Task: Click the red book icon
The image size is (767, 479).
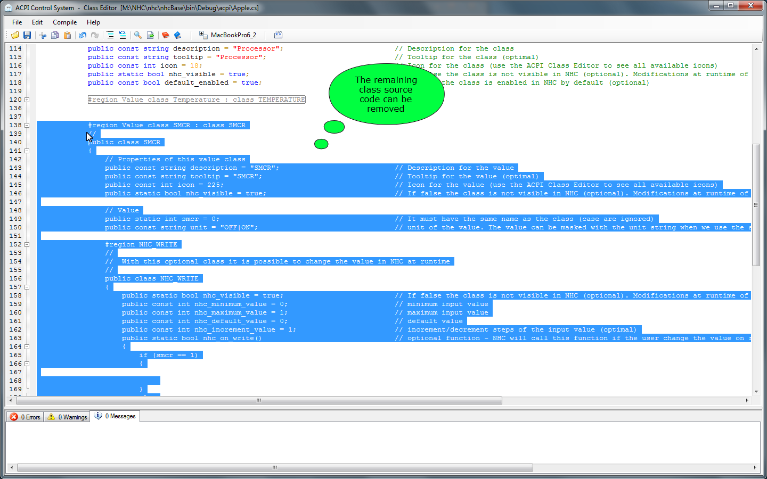Action: tap(166, 35)
